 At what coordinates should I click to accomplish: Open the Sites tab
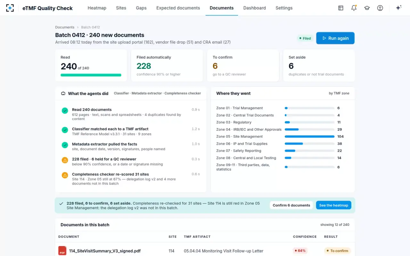pos(121,8)
